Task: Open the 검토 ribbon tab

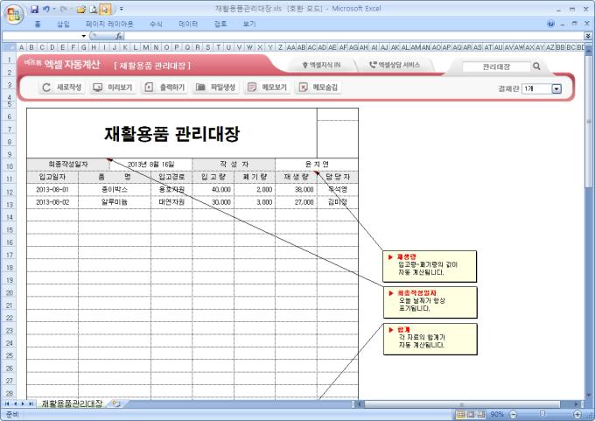Action: 220,24
